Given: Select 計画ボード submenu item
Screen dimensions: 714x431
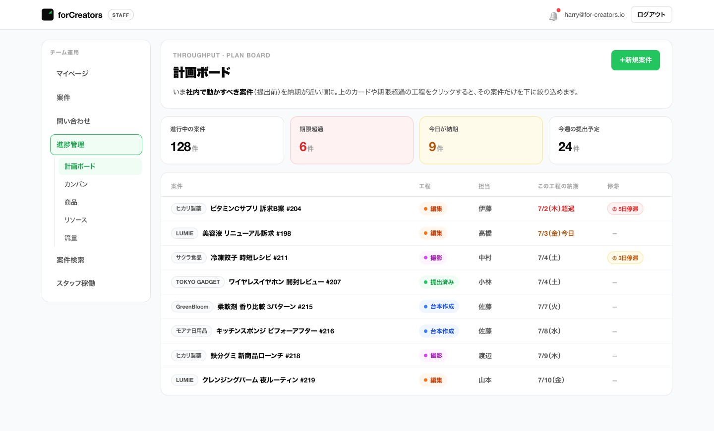Looking at the screenshot, I should pyautogui.click(x=100, y=166).
